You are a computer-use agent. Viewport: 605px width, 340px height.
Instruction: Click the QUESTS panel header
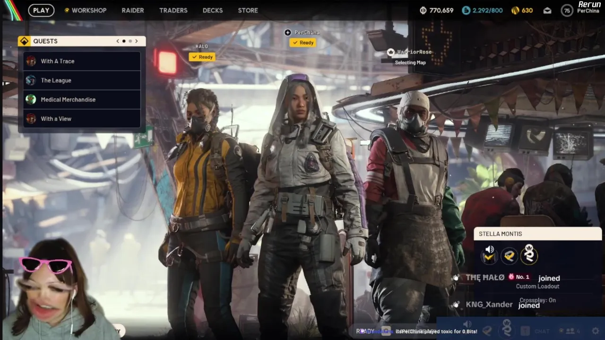(82, 41)
